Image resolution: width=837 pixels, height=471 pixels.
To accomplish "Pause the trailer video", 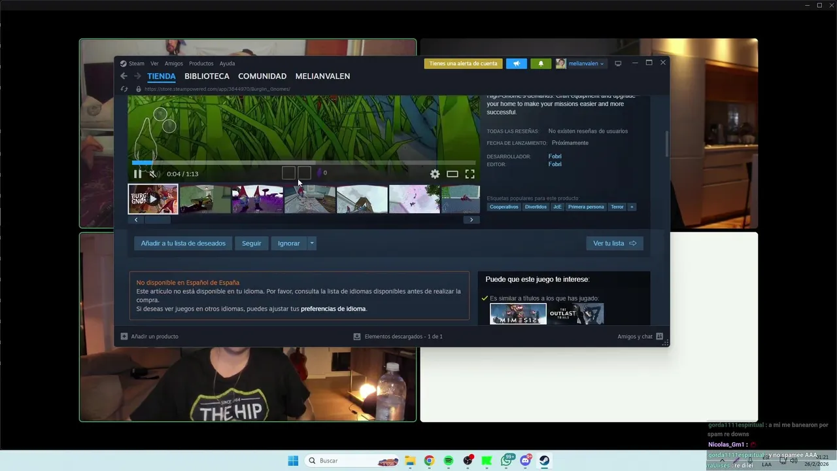I will pyautogui.click(x=137, y=174).
